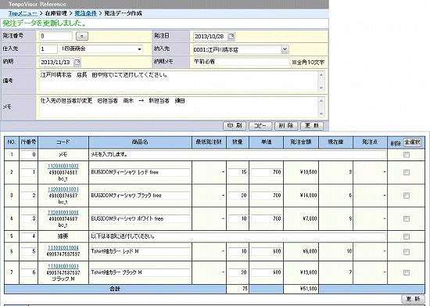The height and width of the screenshot is (306, 430).
Task: Tick delete checkbox for Tshirt レッド M
Action: [x=407, y=251]
